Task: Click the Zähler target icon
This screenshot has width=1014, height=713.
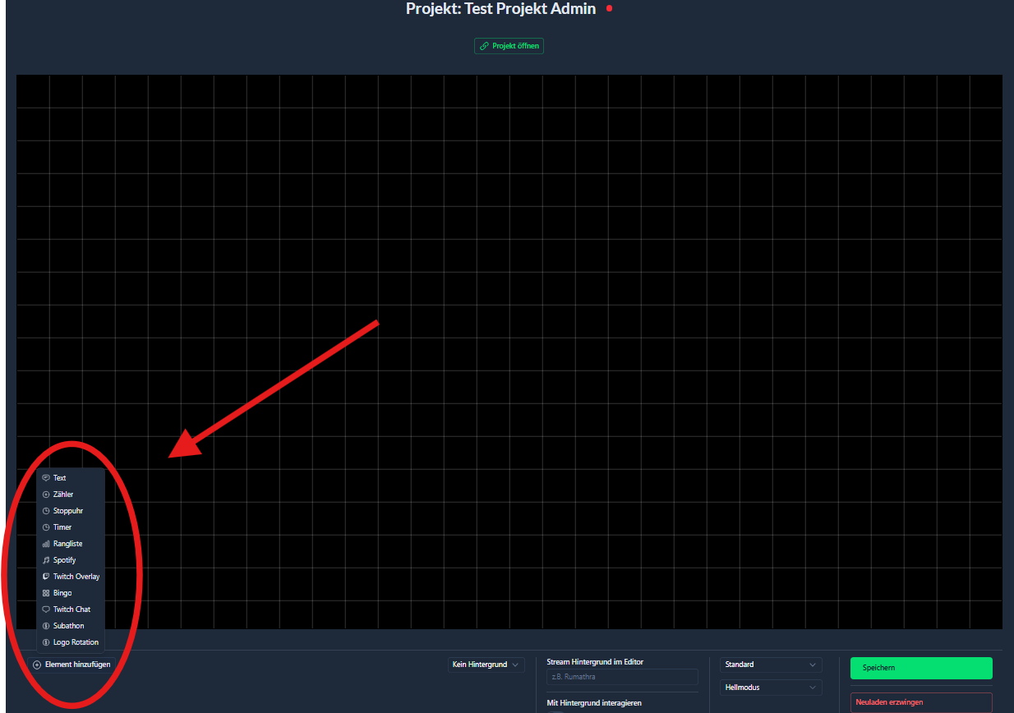Action: (x=45, y=494)
